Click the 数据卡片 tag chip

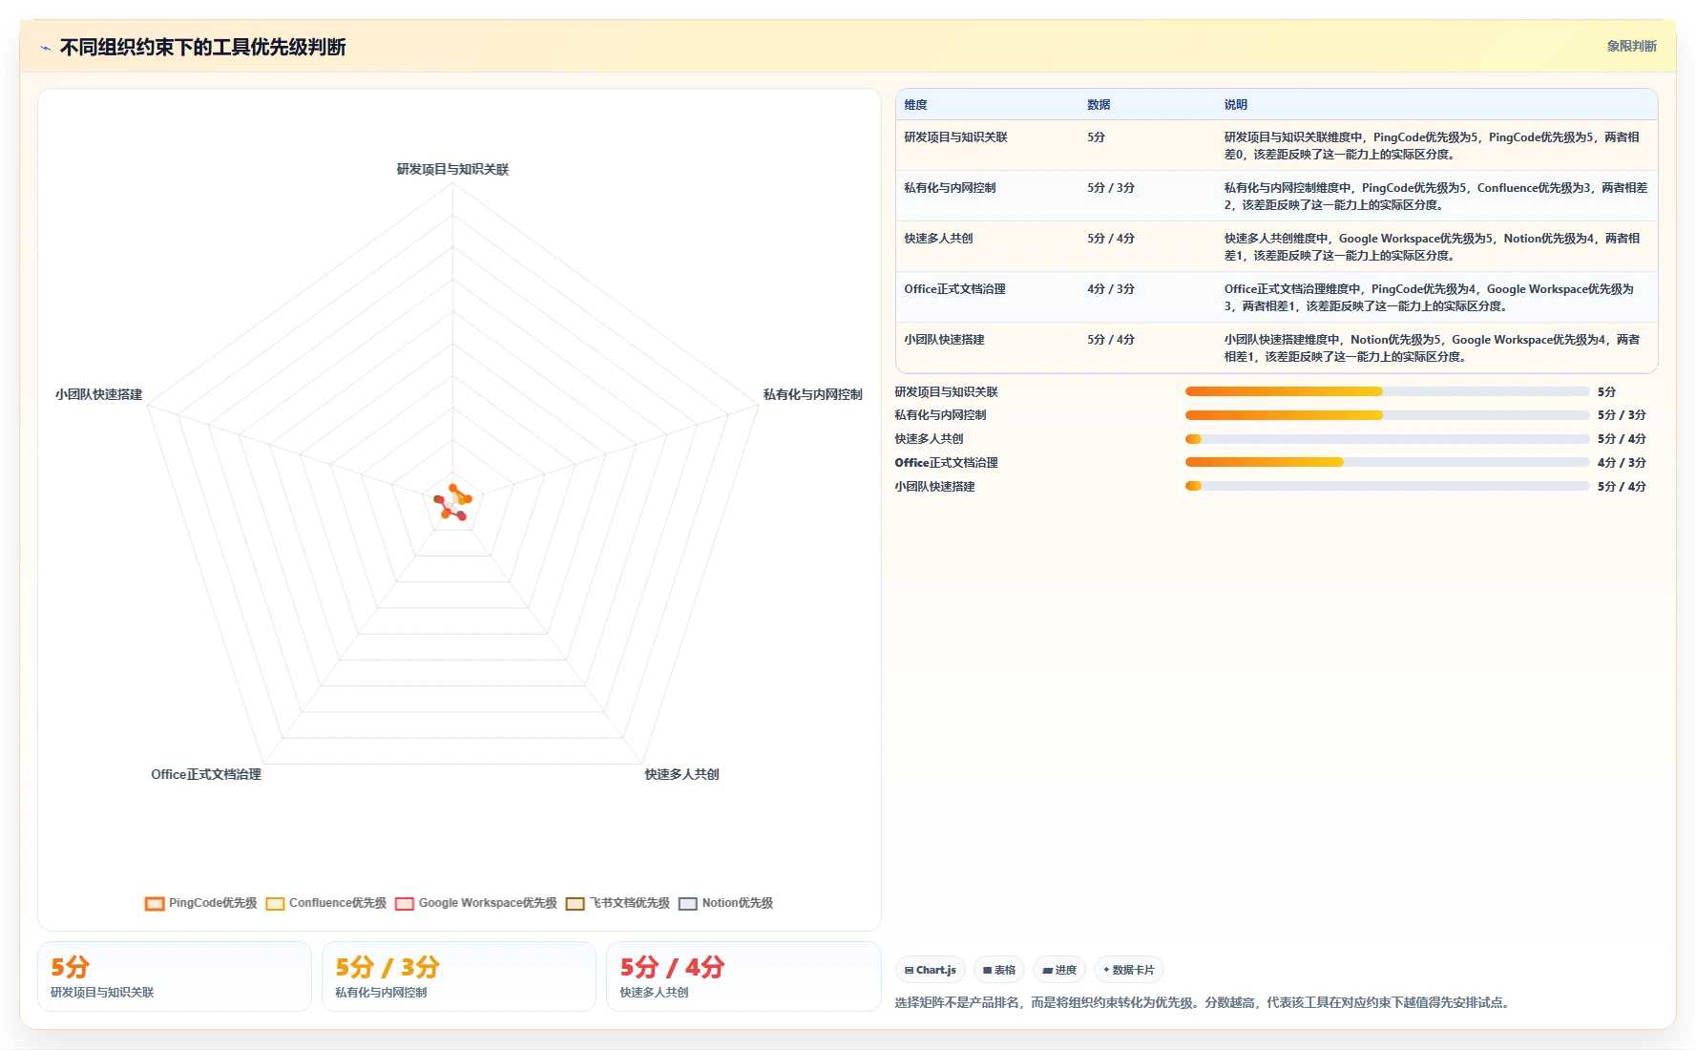1129,970
